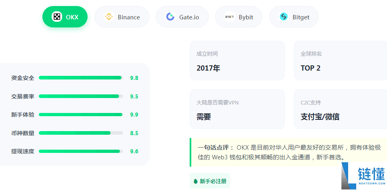Click the OKX checkerboard logo icon
Screen dimensions: 387x190
click(x=57, y=17)
